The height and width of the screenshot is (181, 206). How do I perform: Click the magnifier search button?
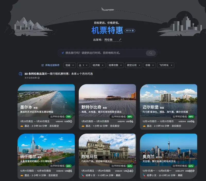click(x=151, y=53)
